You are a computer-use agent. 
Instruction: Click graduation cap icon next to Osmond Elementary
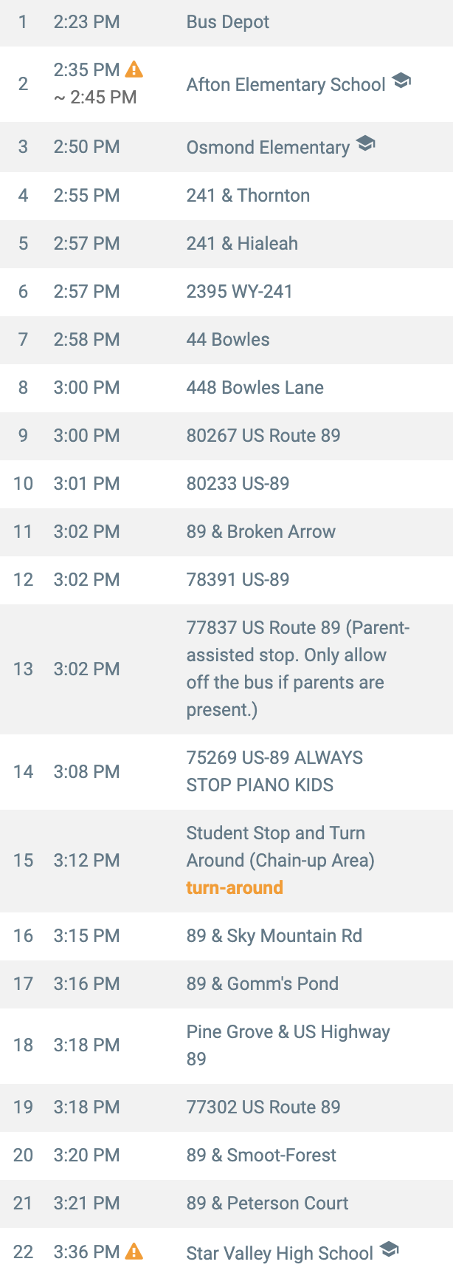point(366,143)
